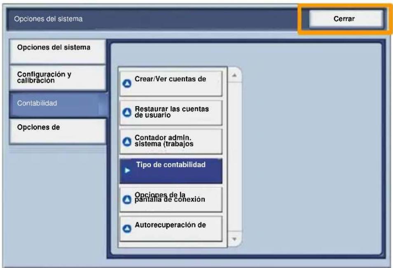
Task: Click the round icon beside Crear/Ver cuentas
Action: click(x=127, y=84)
